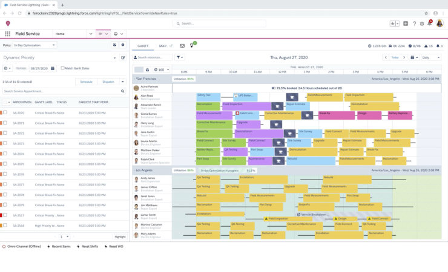This screenshot has width=448, height=272.
Task: Click the search magnifier in appointment search
Action: click(x=122, y=91)
